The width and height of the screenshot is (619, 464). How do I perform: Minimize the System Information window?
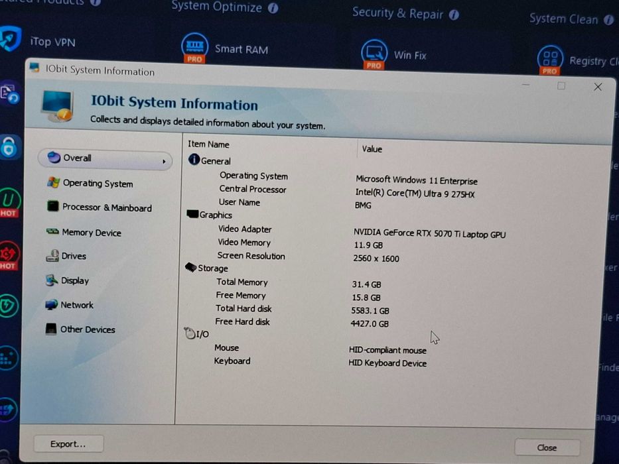click(x=525, y=84)
